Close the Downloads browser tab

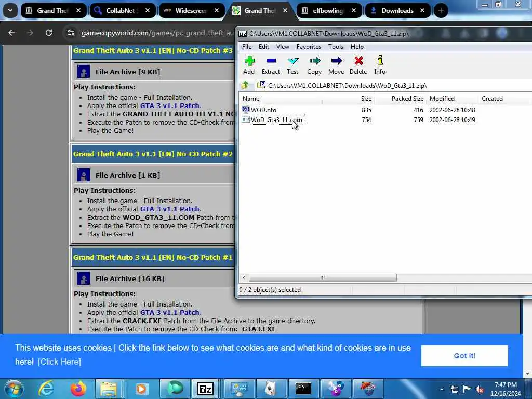coord(422,10)
